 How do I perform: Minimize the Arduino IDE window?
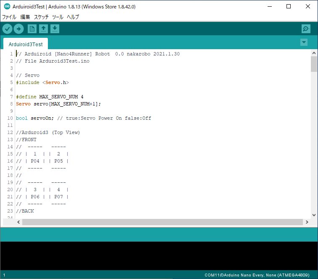[x=270, y=6]
